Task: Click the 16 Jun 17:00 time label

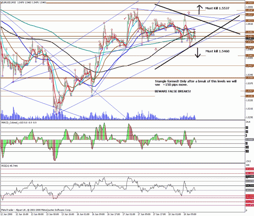Action: 113,214
